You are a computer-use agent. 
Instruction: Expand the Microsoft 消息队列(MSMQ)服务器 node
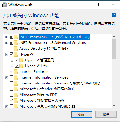point(6,107)
